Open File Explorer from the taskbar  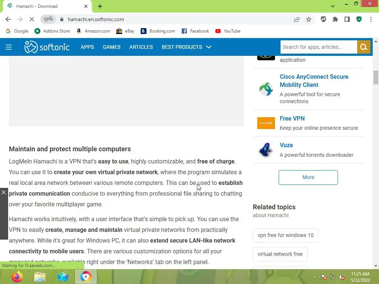click(x=40, y=277)
